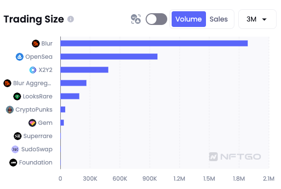Click the 1.8M axis label
The height and width of the screenshot is (189, 281).
pyautogui.click(x=239, y=179)
